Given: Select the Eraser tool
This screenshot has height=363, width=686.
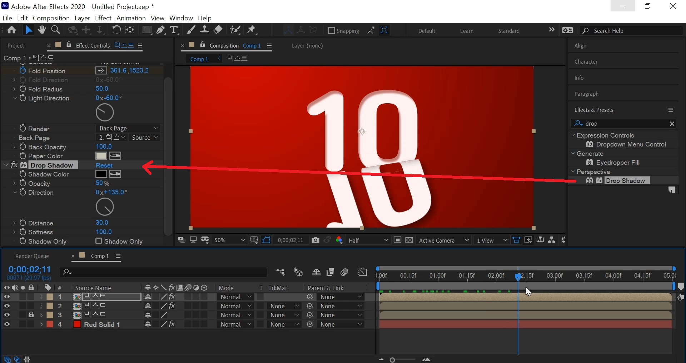Looking at the screenshot, I should tap(218, 30).
